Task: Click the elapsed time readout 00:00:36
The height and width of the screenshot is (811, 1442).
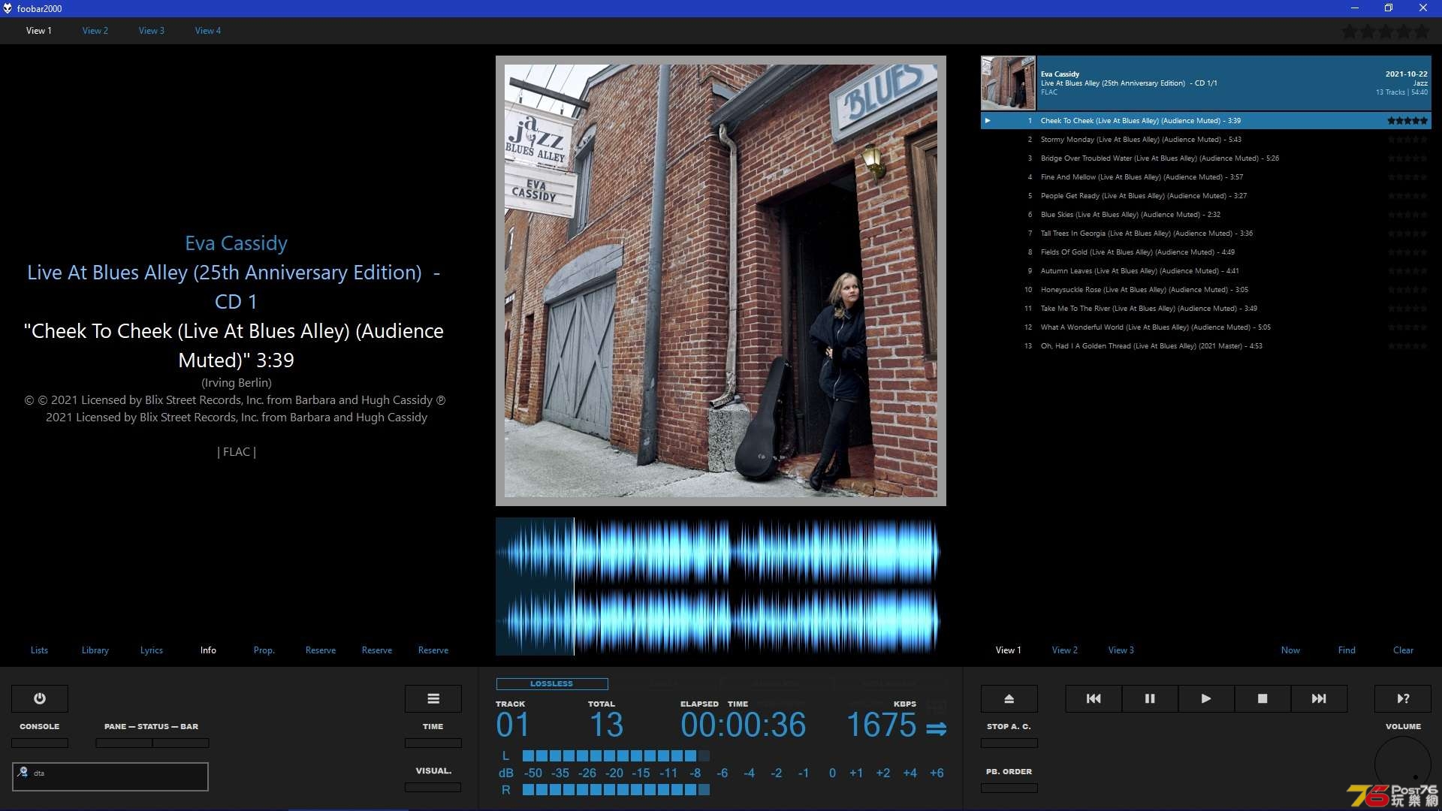Action: pyautogui.click(x=743, y=725)
